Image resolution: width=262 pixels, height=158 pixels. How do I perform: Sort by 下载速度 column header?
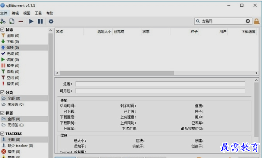(242, 31)
